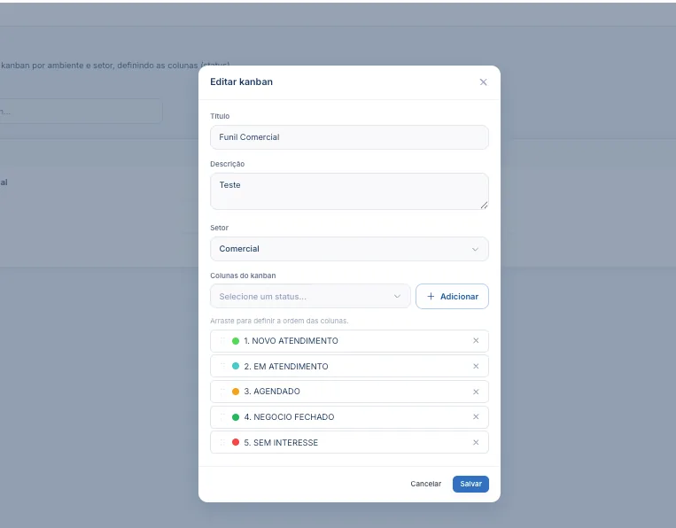Select the 1. NOVO ATENDIMENTO row text
Image resolution: width=676 pixels, height=528 pixels.
point(291,340)
